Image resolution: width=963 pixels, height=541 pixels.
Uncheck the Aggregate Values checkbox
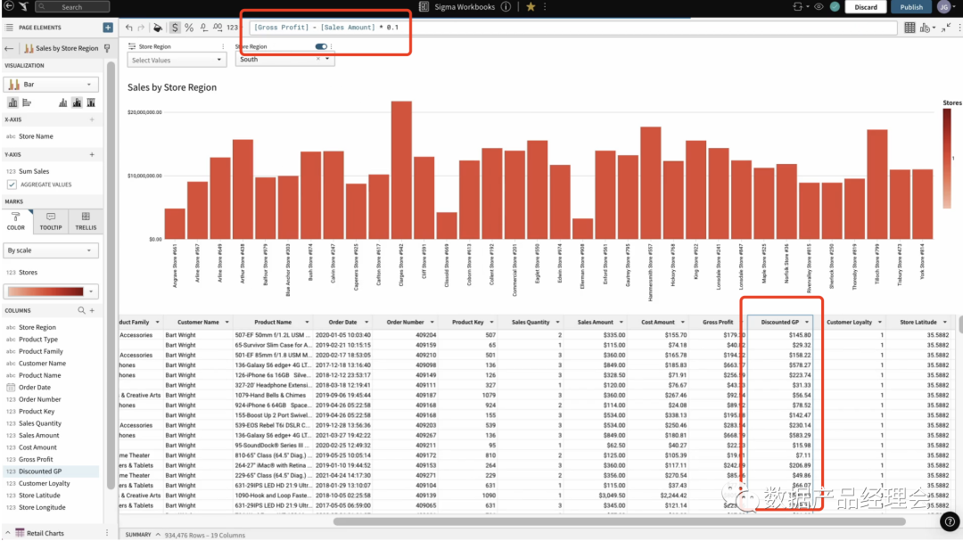click(x=12, y=184)
